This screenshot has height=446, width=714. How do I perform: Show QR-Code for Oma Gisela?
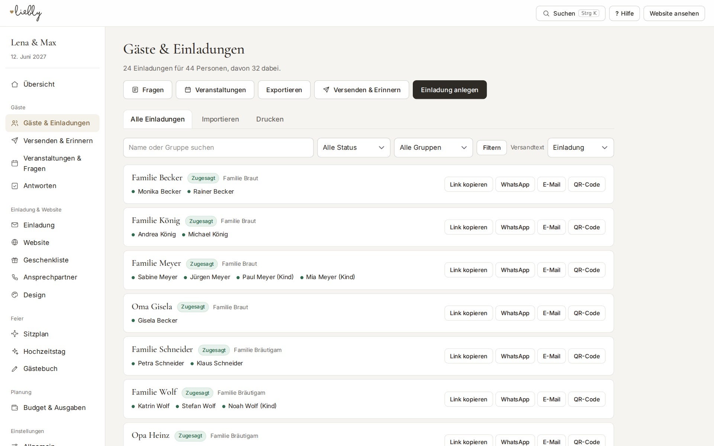[587, 313]
